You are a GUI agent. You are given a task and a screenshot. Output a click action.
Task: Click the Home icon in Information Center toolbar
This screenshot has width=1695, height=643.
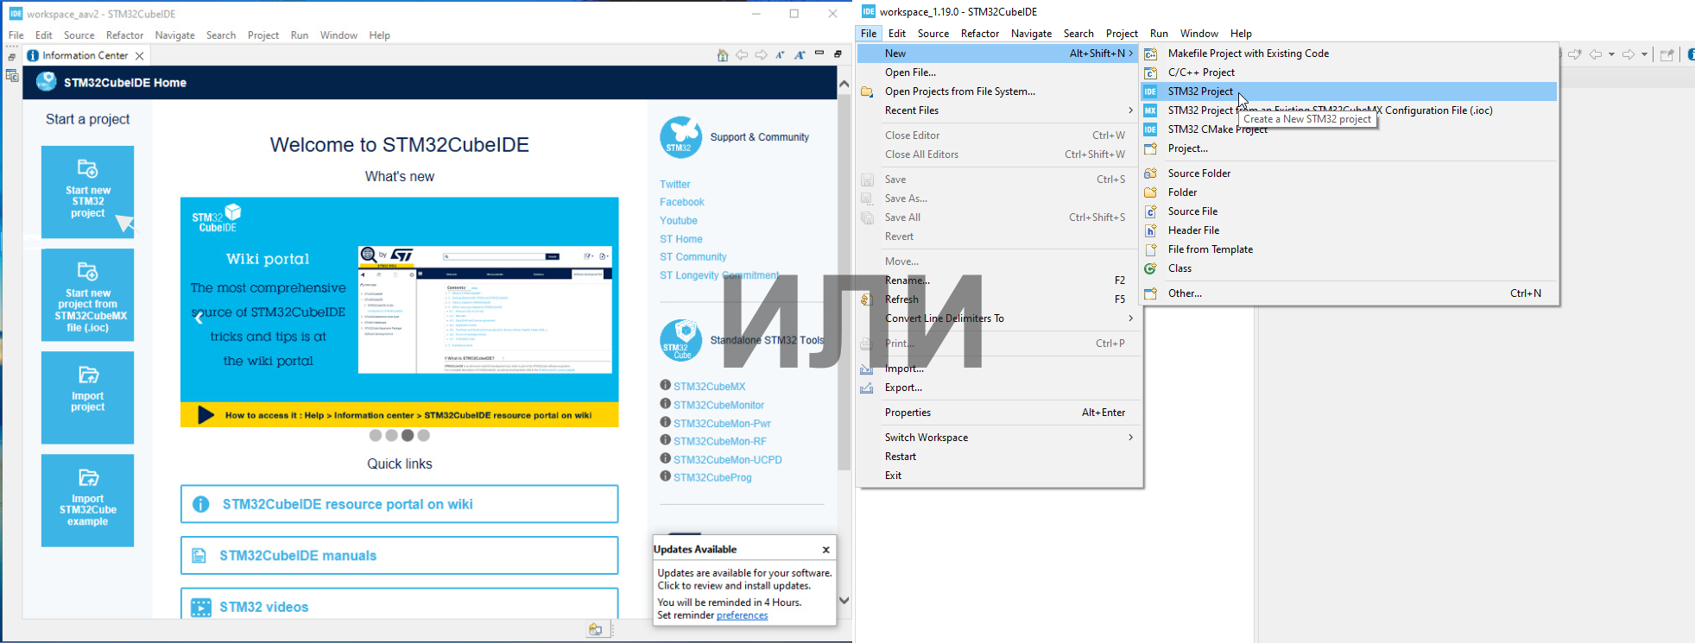pyautogui.click(x=723, y=55)
